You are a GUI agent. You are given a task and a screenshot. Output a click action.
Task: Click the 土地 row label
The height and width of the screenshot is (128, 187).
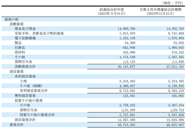(23, 81)
